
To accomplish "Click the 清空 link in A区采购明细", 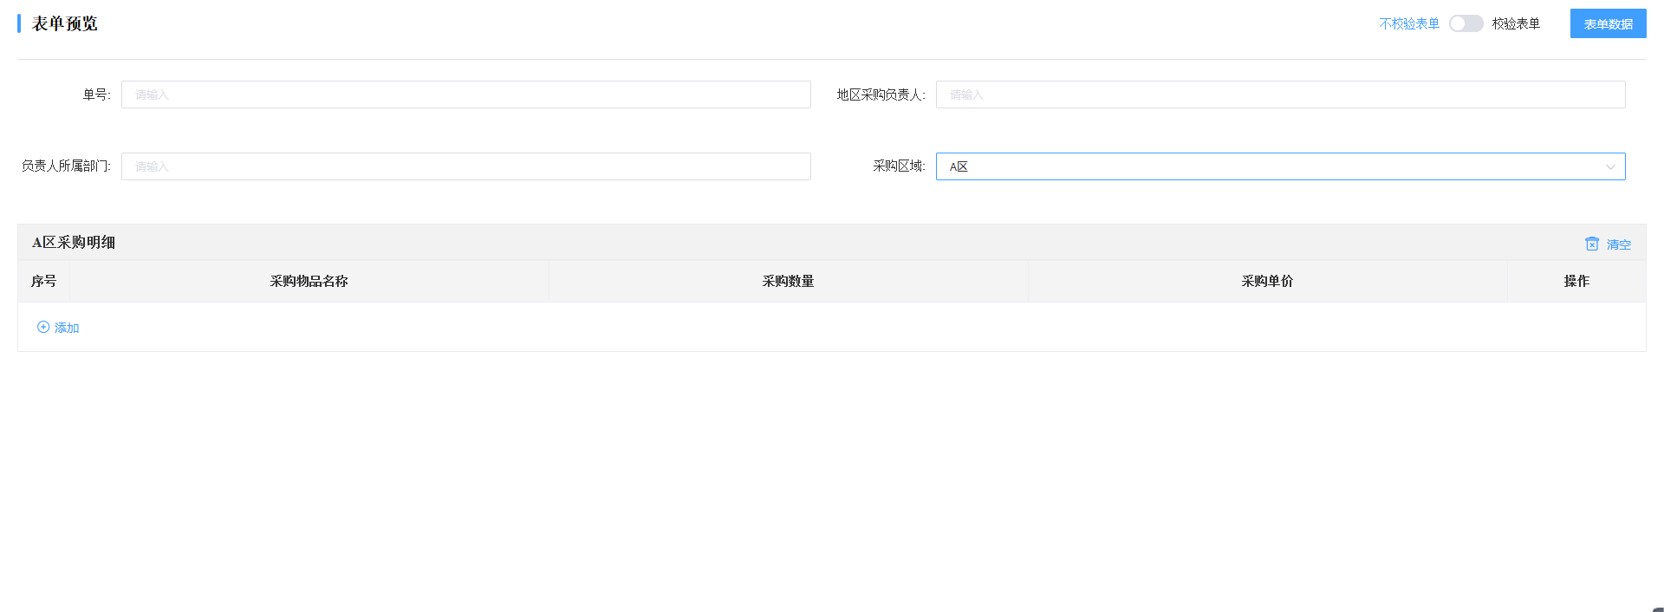I will click(x=1618, y=244).
